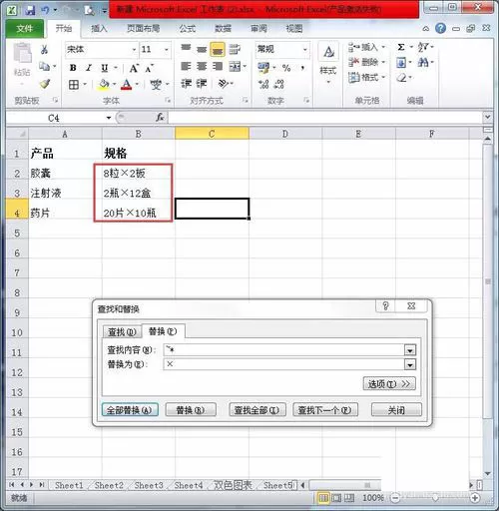Screen dimensions: 499x511
Task: Increase decimal places icon
Action: pos(263,84)
